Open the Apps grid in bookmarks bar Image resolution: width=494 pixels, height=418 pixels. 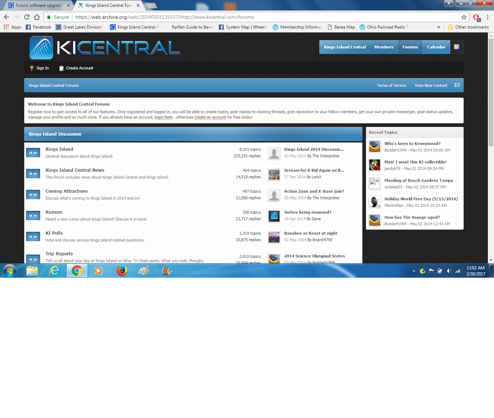12,27
